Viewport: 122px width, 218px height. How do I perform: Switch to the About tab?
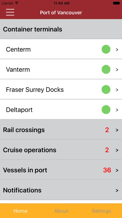click(61, 211)
